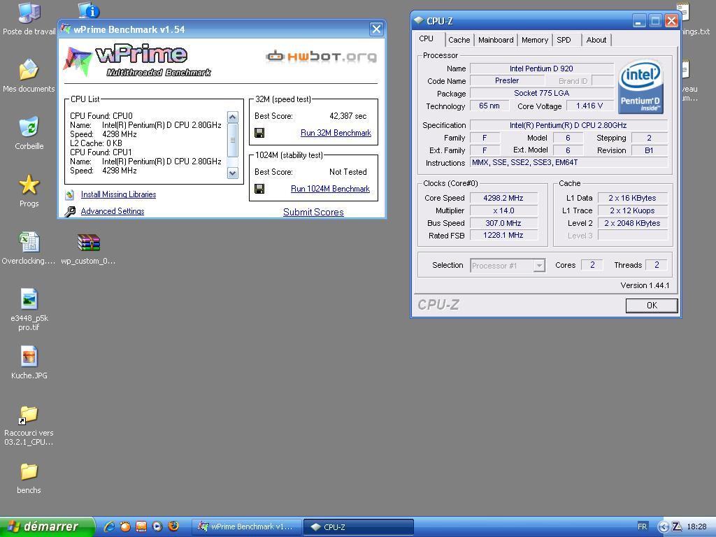This screenshot has width=716, height=537.
Task: Click the CPU Found: CPU1 list row
Action: click(x=101, y=152)
